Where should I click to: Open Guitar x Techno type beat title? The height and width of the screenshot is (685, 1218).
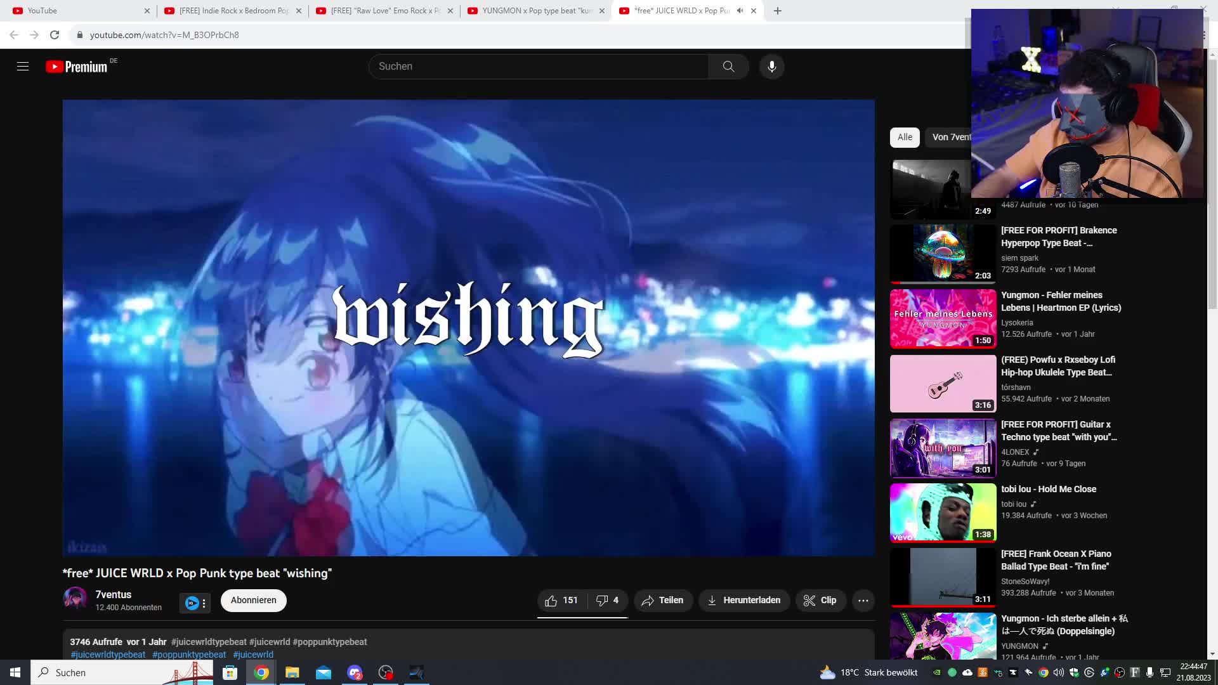click(1059, 431)
